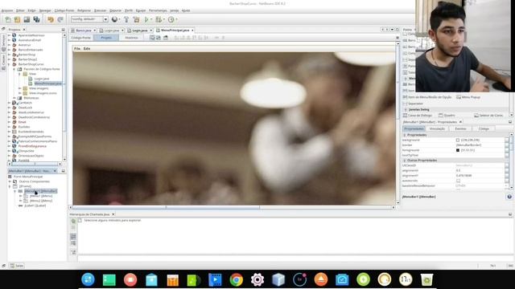Open the terminal icon in the dock

(109, 280)
